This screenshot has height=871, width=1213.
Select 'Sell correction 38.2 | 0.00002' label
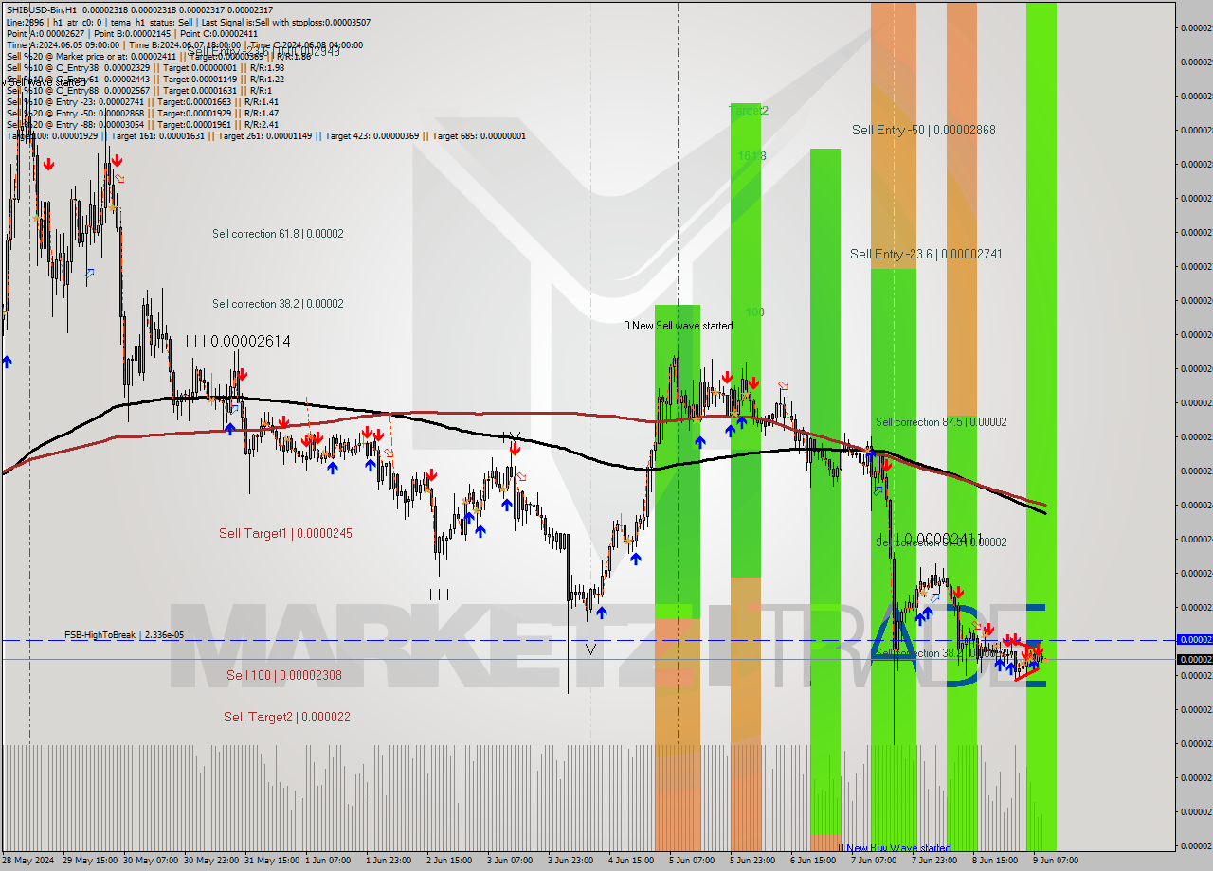[278, 304]
